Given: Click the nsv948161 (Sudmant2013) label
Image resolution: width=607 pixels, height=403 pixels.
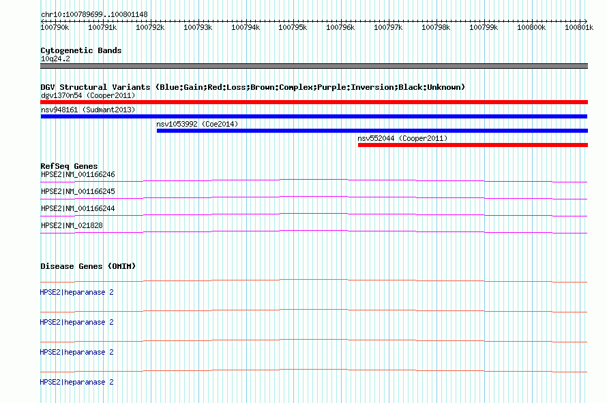Looking at the screenshot, I should click(x=88, y=110).
